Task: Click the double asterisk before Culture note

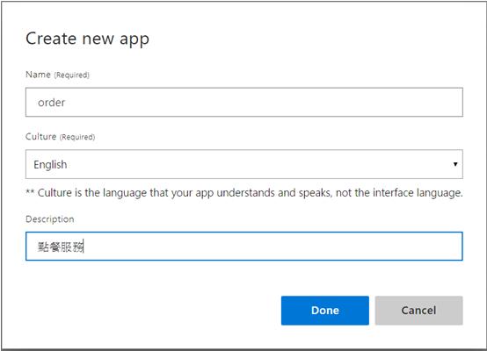Action: (30, 192)
